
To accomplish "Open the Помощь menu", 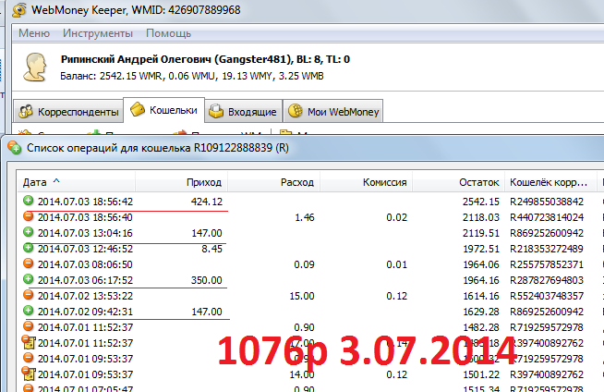I will [x=168, y=33].
